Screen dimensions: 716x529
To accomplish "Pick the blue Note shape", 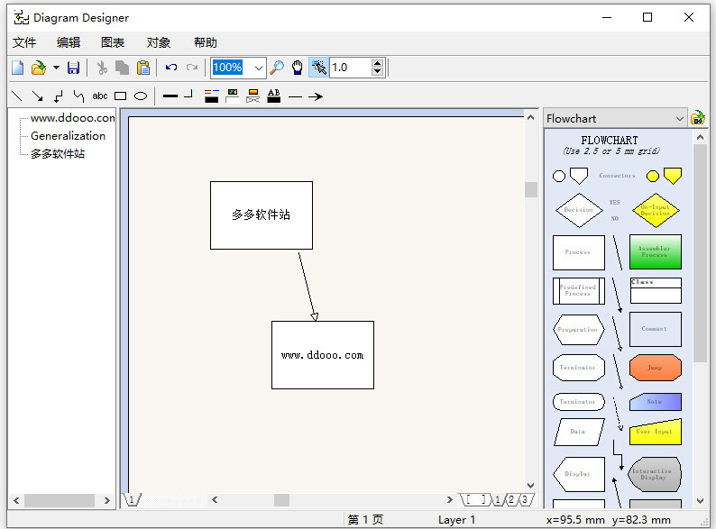I will [656, 402].
